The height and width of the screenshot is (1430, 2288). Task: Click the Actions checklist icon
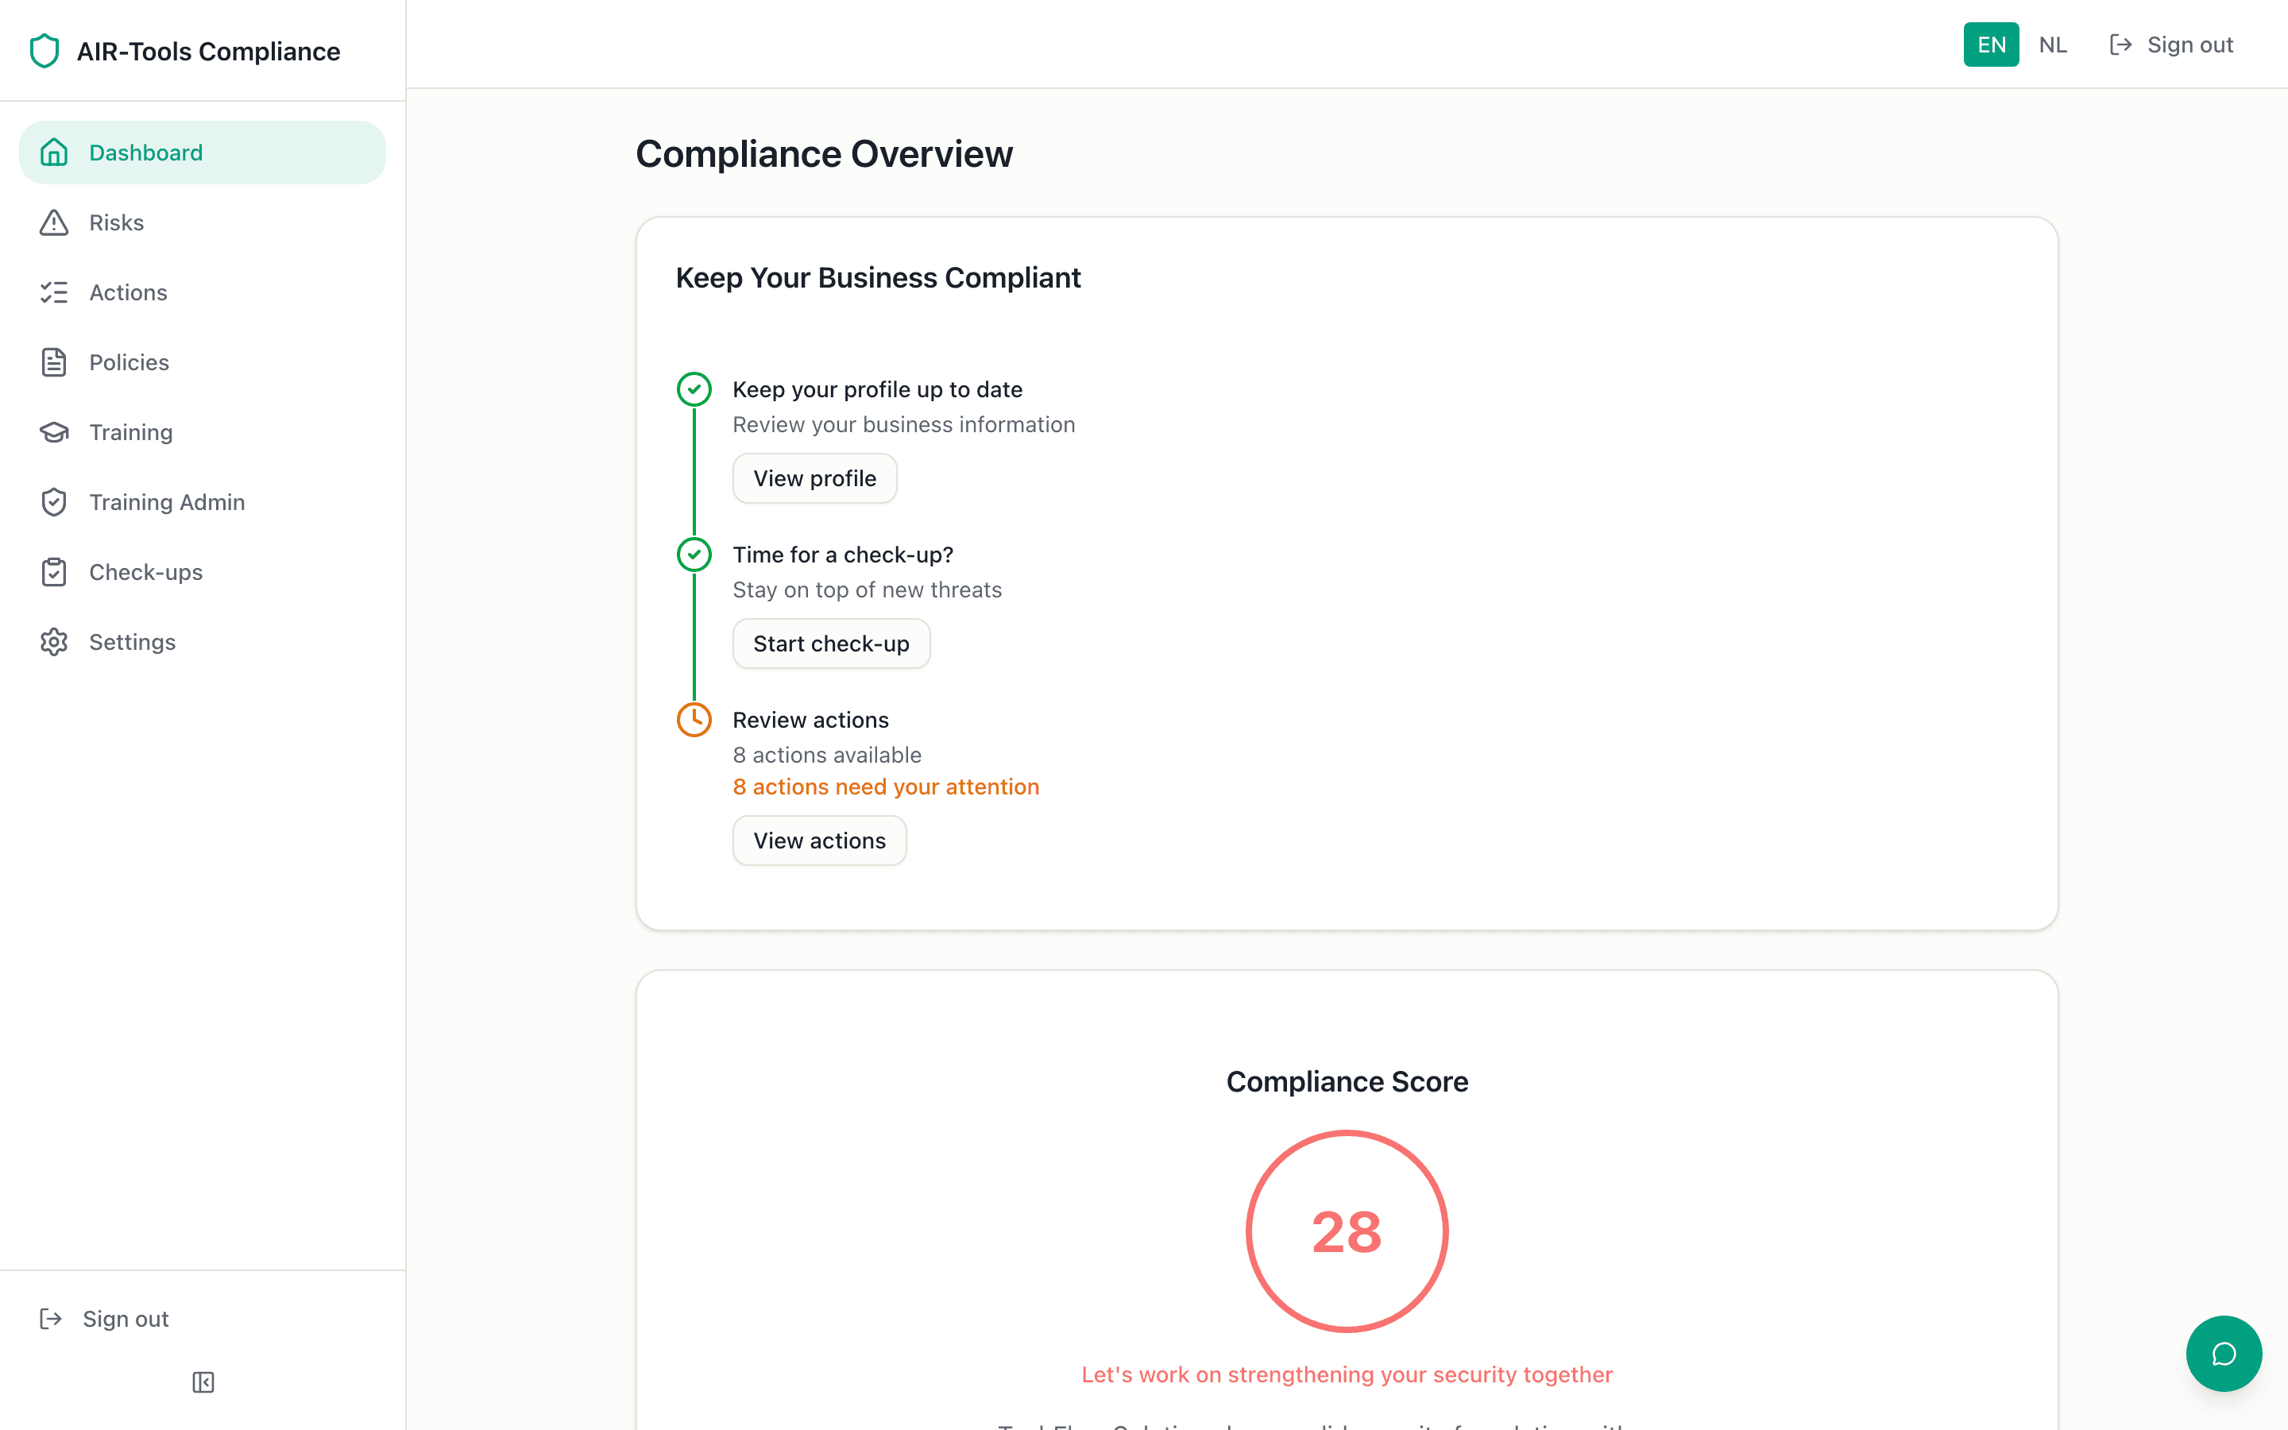(54, 292)
